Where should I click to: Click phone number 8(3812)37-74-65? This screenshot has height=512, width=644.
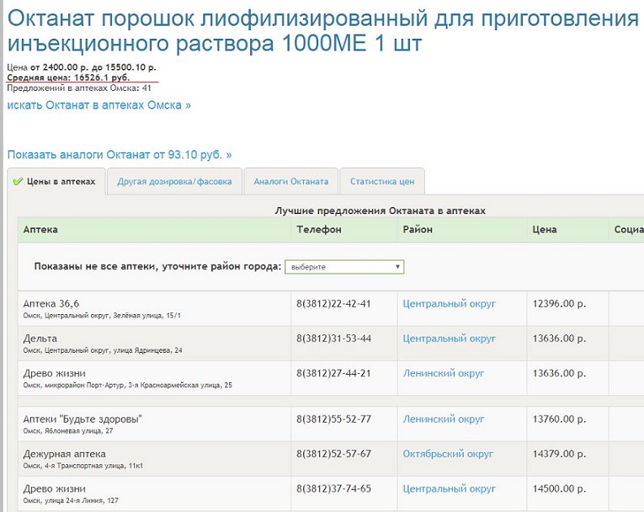click(333, 488)
